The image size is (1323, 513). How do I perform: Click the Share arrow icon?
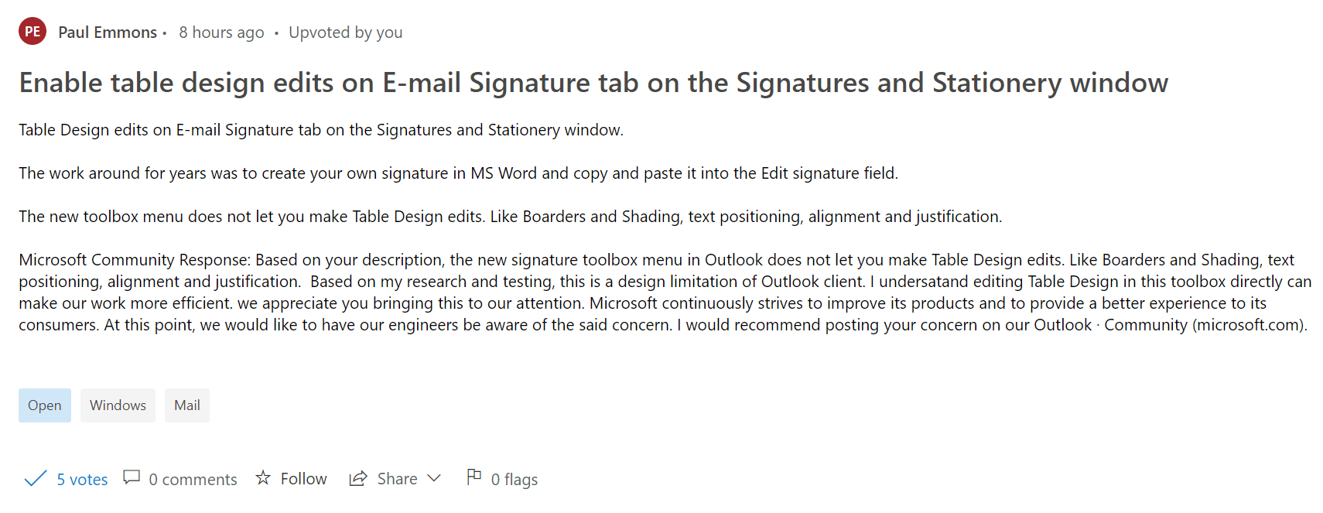(357, 478)
